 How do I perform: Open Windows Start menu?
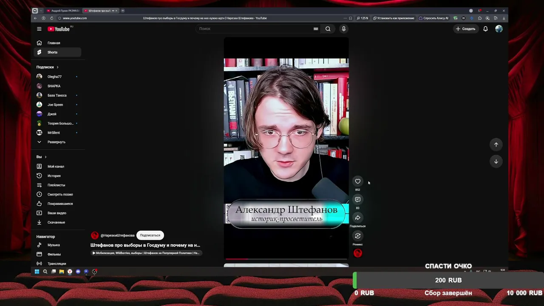(x=37, y=272)
